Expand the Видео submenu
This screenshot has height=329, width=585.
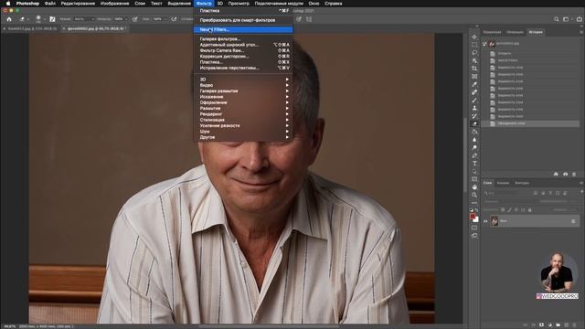click(x=243, y=85)
